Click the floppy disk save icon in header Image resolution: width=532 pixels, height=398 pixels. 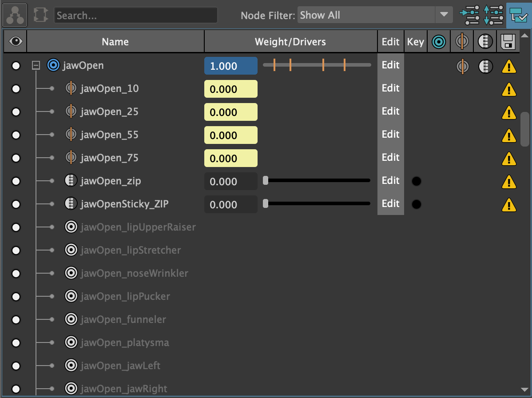click(508, 42)
